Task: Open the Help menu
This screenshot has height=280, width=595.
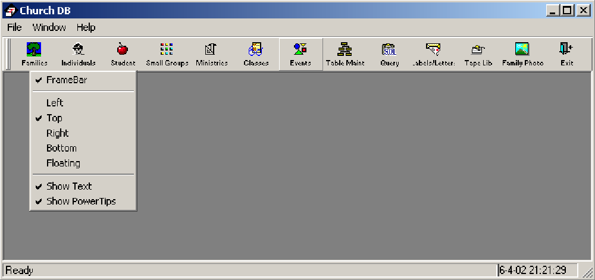Action: click(86, 28)
